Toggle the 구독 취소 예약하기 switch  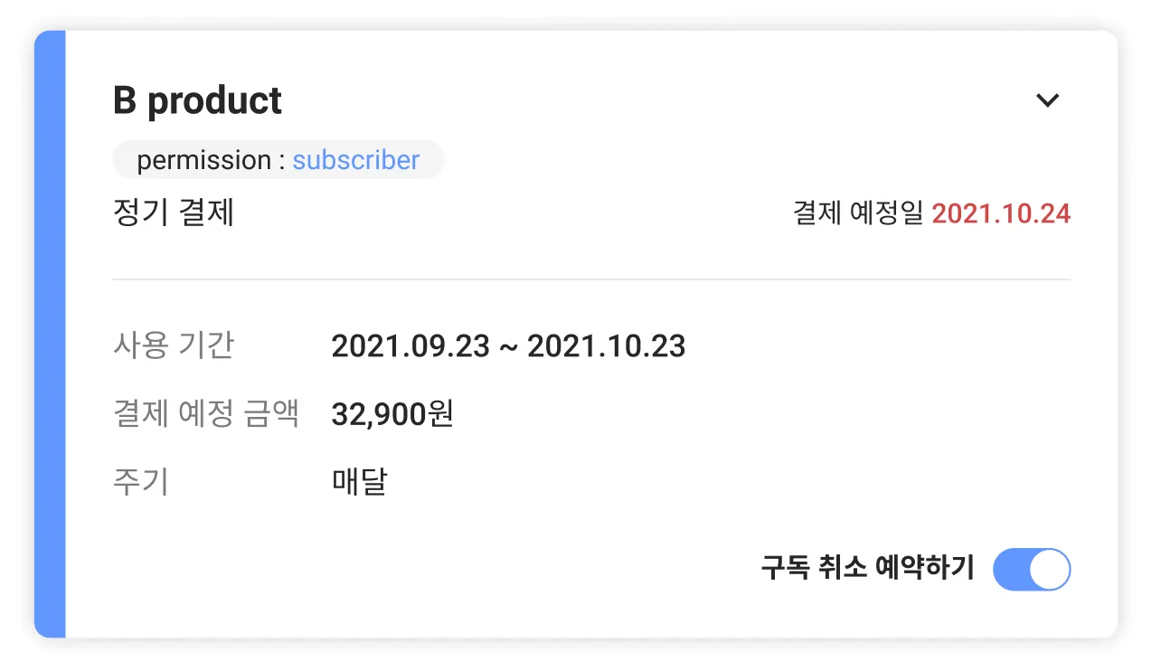click(x=1031, y=570)
